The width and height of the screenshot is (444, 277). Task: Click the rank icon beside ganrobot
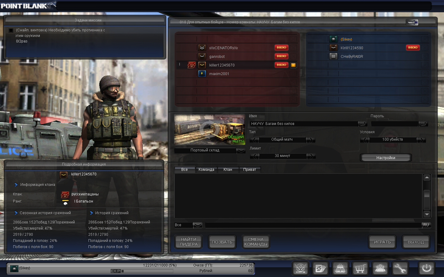(x=202, y=56)
